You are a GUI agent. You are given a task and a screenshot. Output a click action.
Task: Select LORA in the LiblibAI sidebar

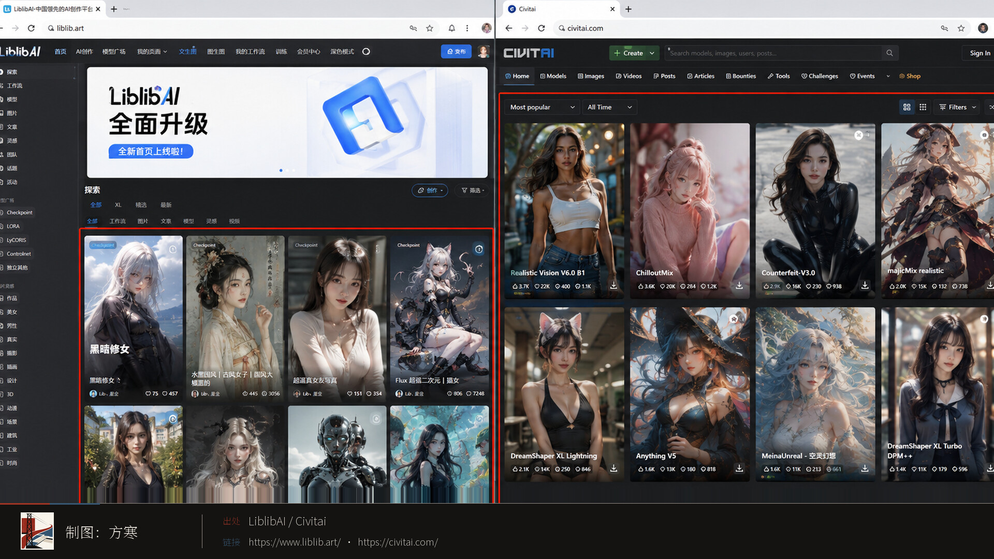[x=13, y=226]
